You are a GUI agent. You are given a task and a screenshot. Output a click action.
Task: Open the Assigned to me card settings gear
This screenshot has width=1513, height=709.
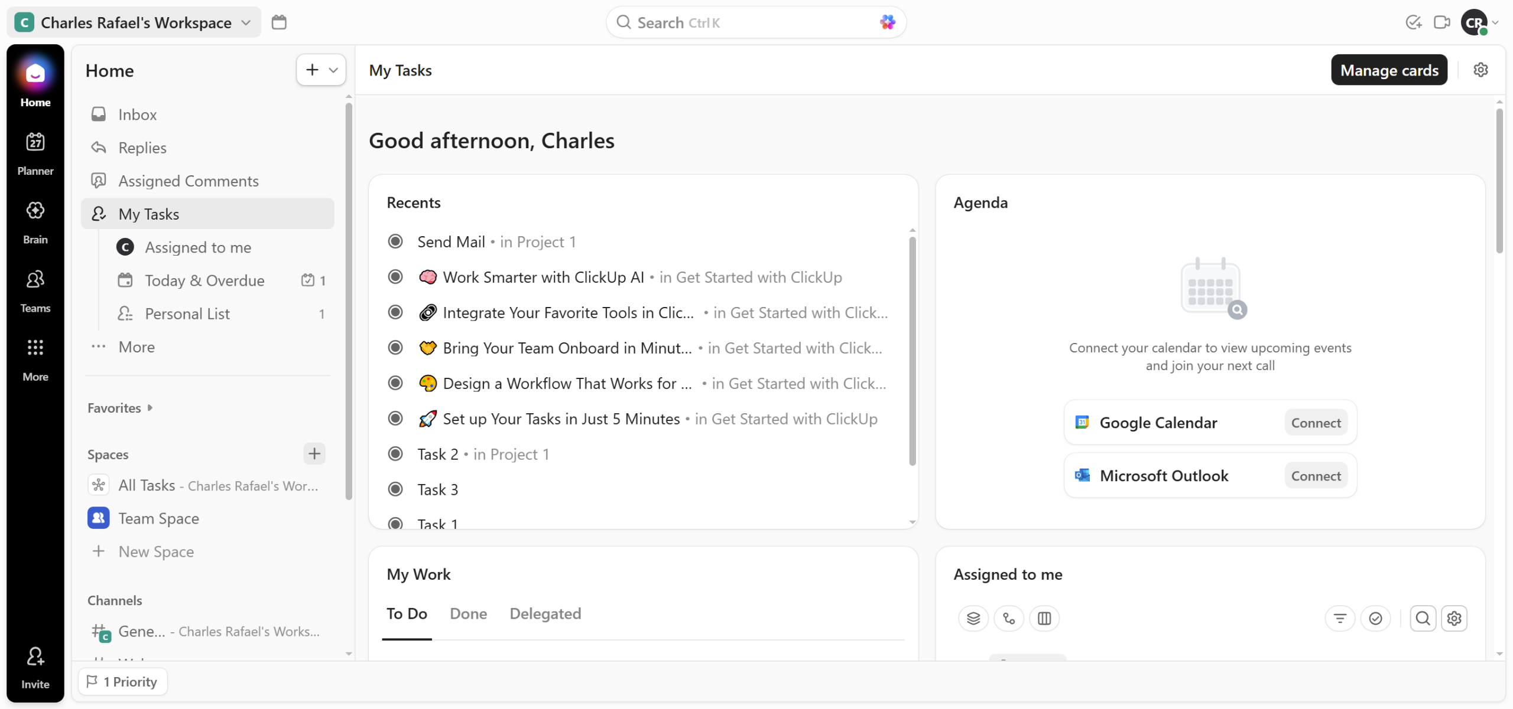click(1454, 618)
